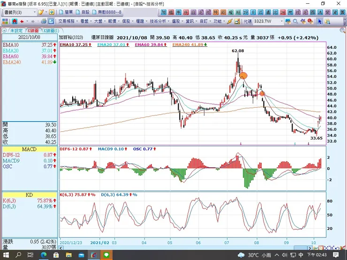347x260 pixels.
Task: Open the 書籤列(3) bookmark dropdown
Action: point(20,12)
